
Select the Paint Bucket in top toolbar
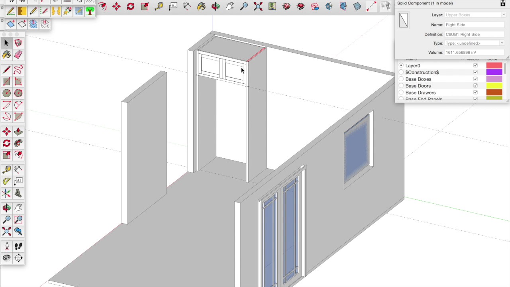201,6
